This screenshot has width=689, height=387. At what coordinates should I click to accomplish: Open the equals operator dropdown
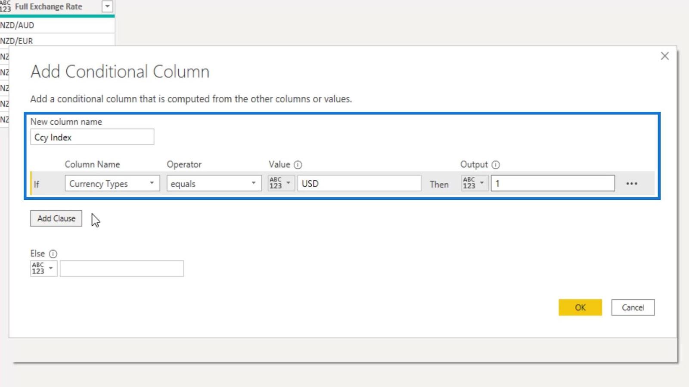(214, 183)
